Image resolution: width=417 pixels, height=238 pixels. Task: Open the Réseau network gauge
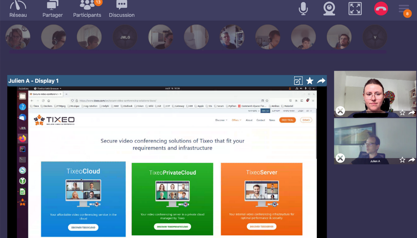tap(18, 9)
